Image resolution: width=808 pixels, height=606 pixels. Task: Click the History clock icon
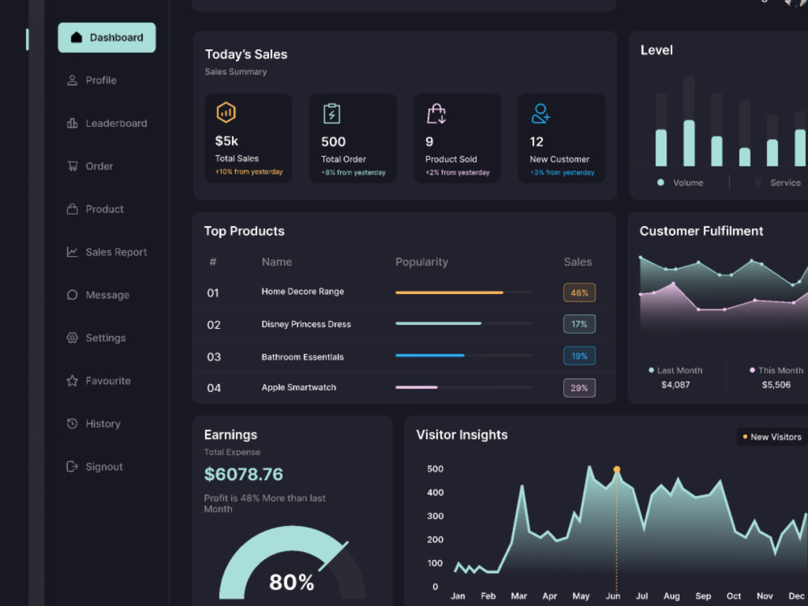[72, 423]
